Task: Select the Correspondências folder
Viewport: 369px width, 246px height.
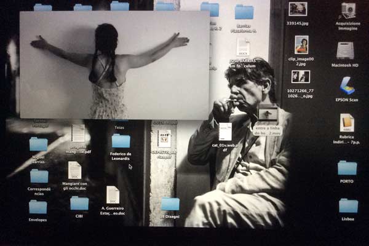Action: [39, 176]
